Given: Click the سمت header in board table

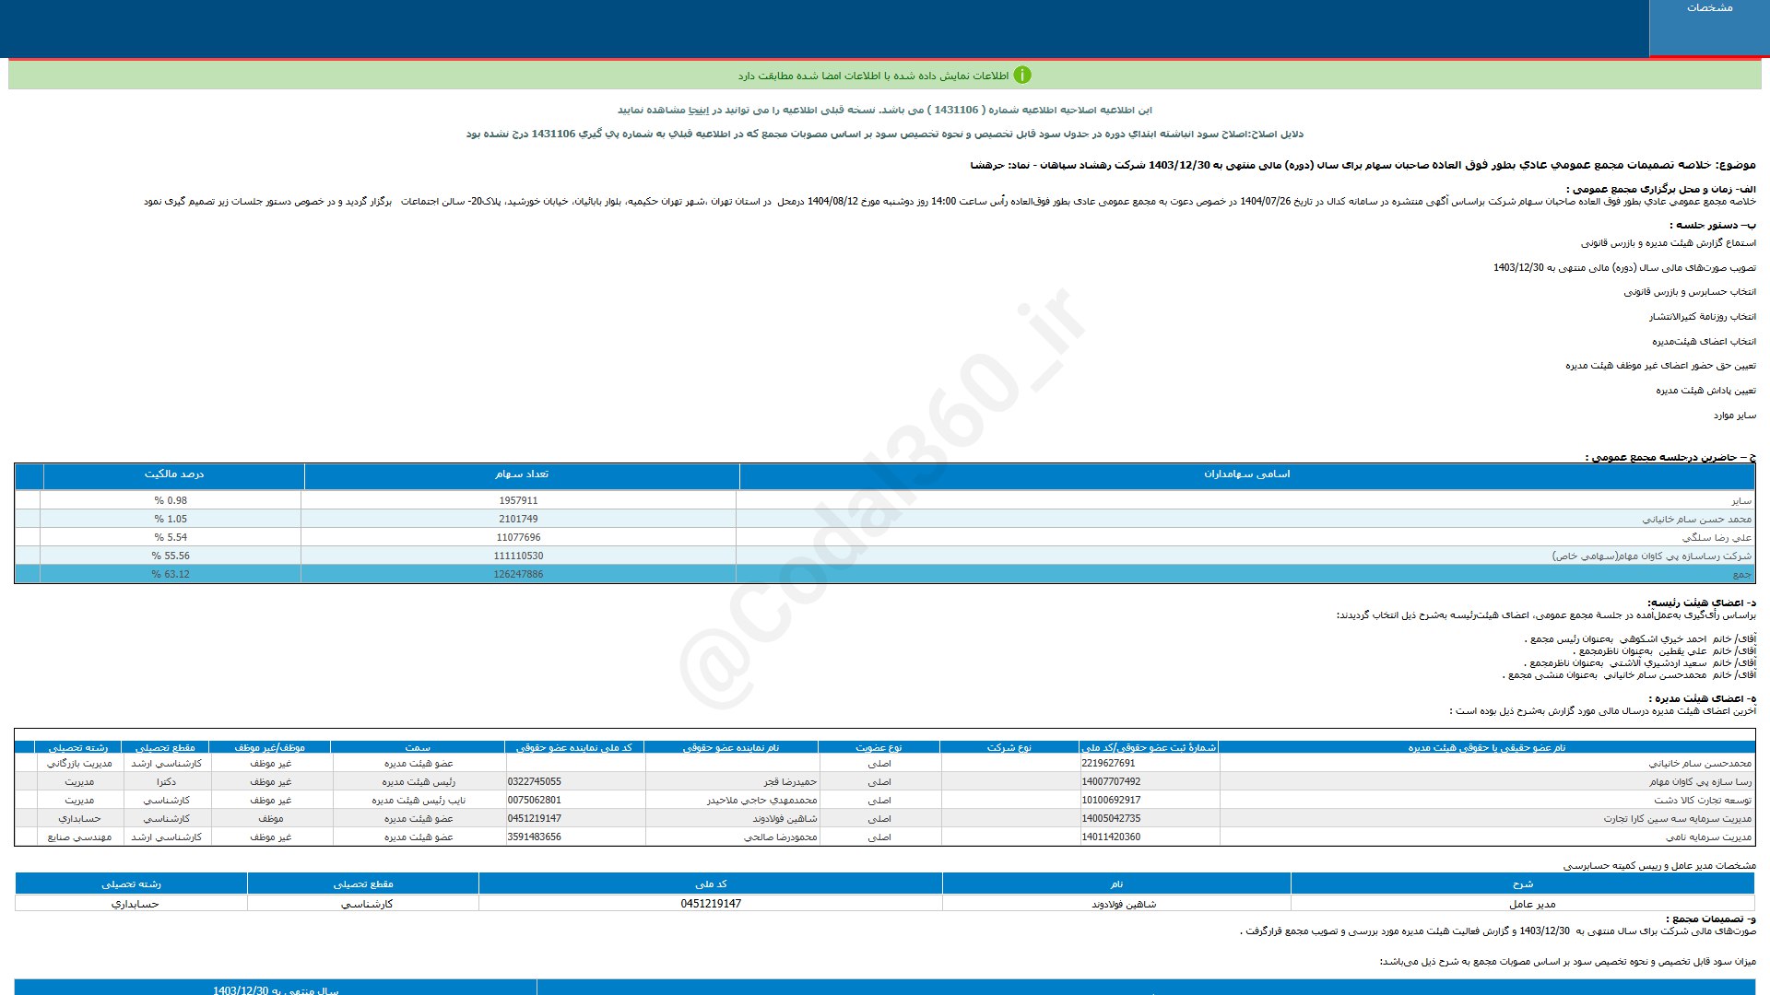Looking at the screenshot, I should pyautogui.click(x=418, y=748).
